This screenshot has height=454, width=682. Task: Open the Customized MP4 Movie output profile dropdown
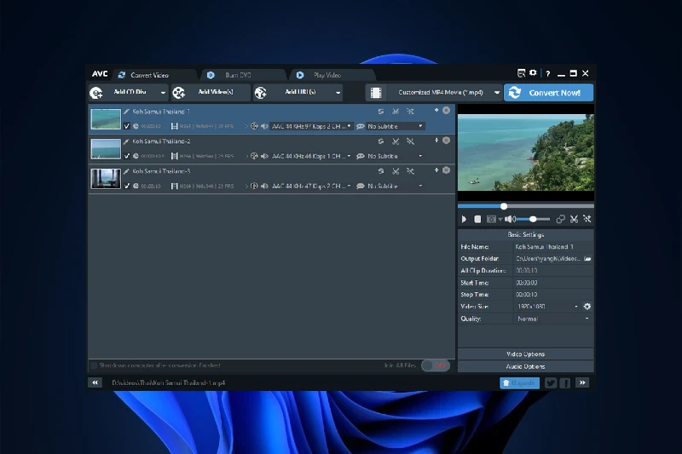434,93
